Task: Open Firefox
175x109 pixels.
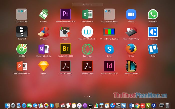Action: (x=131, y=49)
